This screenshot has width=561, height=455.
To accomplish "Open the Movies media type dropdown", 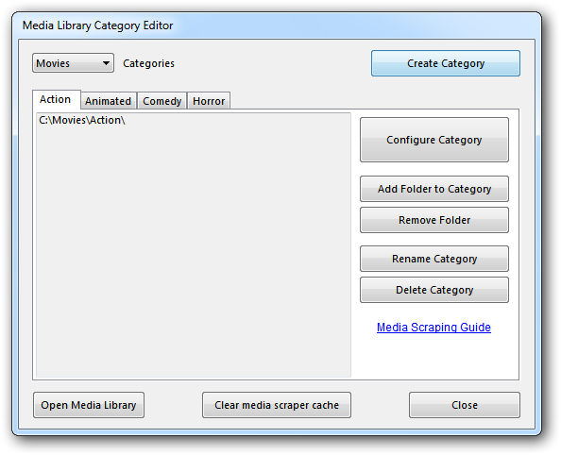I will click(73, 63).
